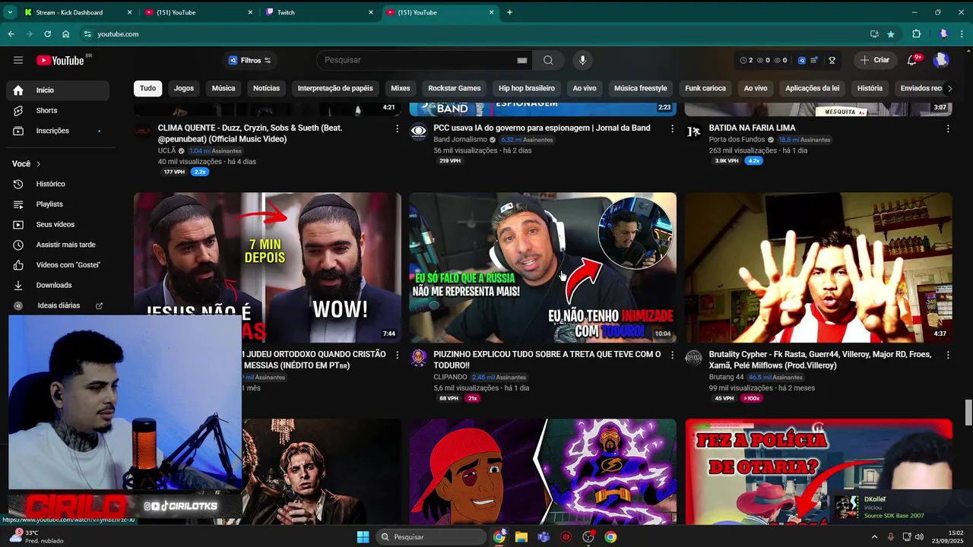Screen dimensions: 973x547
Task: Go to Início in the sidebar
Action: (x=58, y=90)
